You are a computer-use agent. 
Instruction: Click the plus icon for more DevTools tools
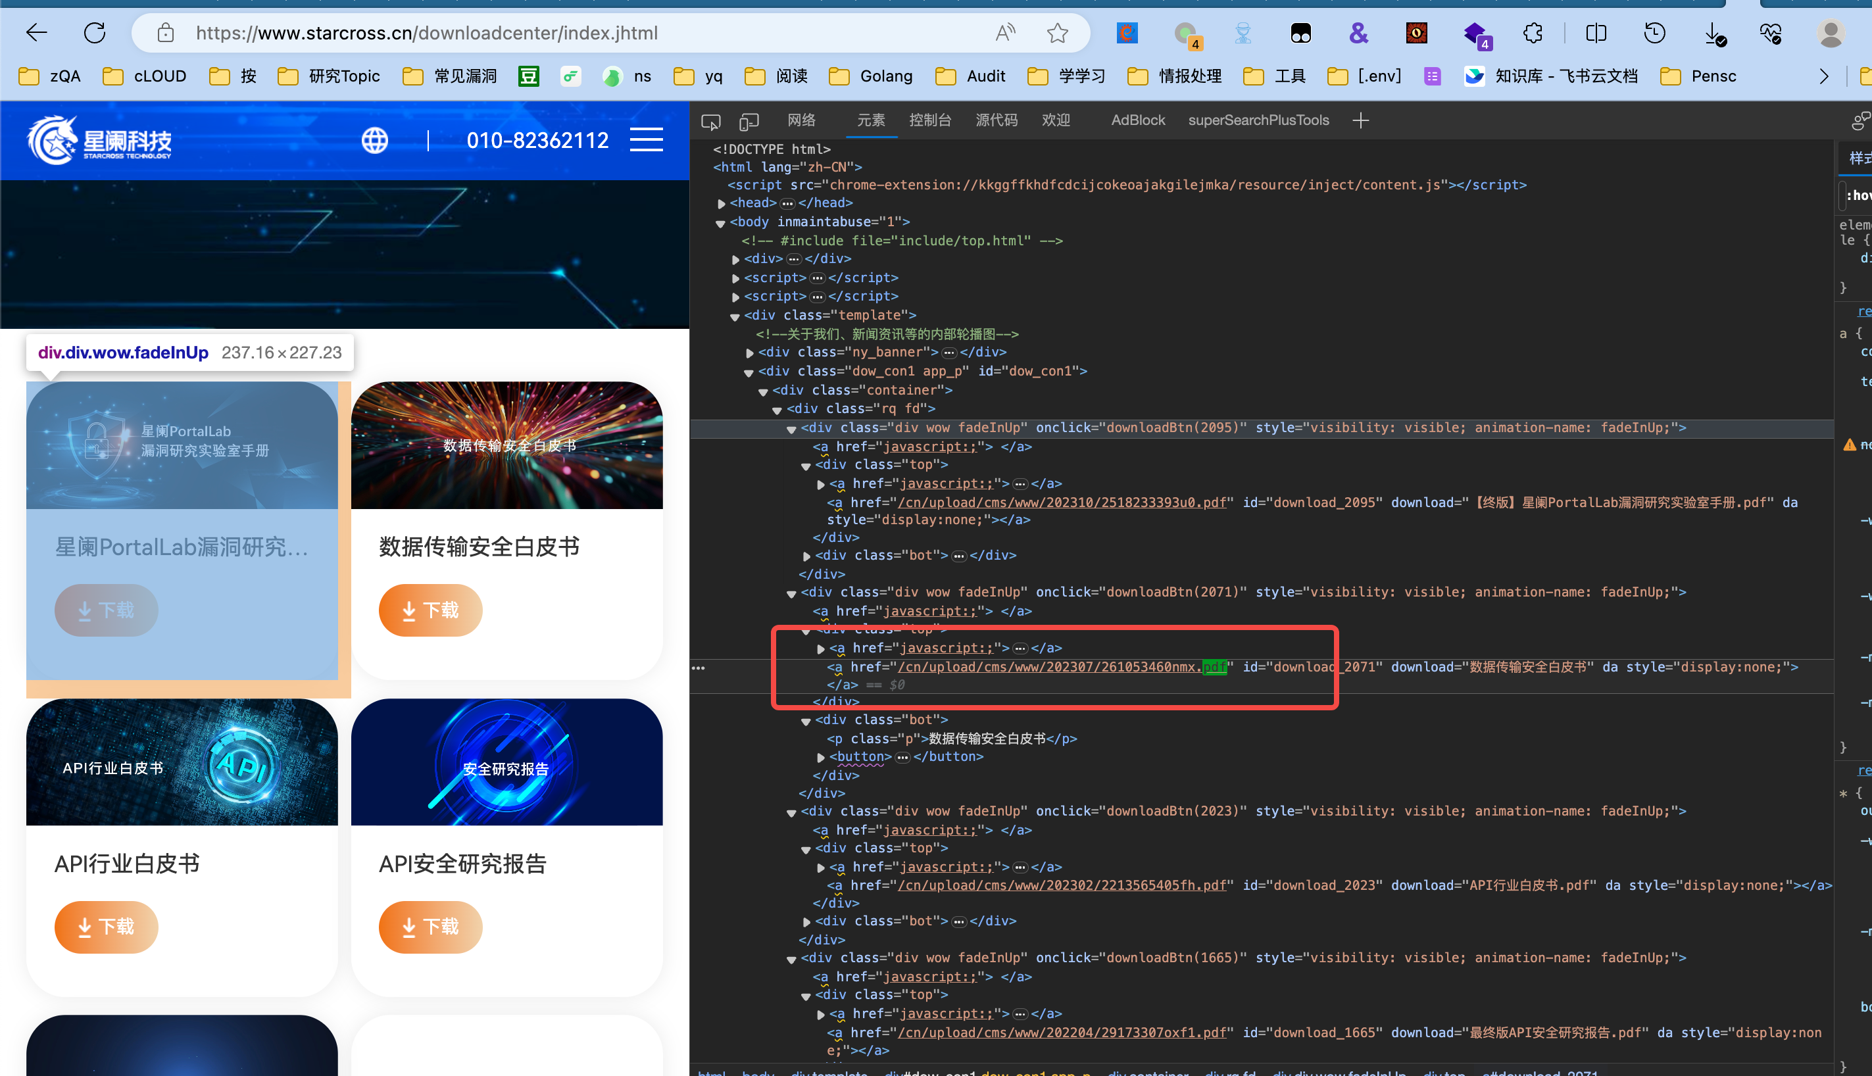coord(1360,120)
